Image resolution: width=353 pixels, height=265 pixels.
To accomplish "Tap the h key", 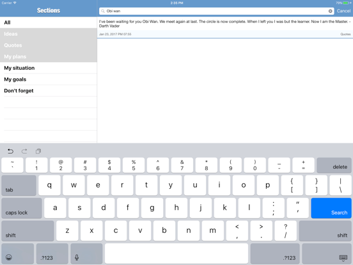I will point(176,208).
